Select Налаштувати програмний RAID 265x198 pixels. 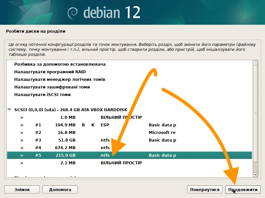point(130,72)
